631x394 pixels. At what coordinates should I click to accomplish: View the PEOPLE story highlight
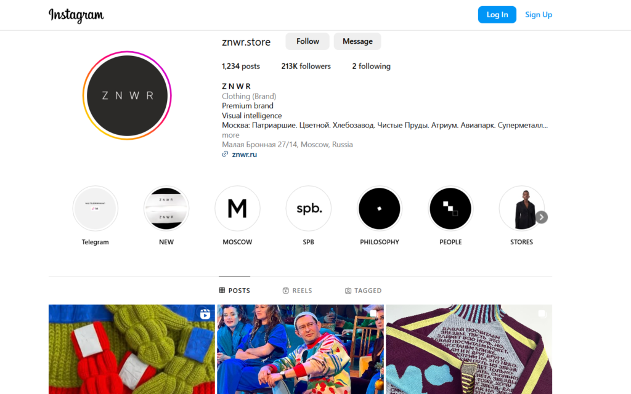[450, 208]
